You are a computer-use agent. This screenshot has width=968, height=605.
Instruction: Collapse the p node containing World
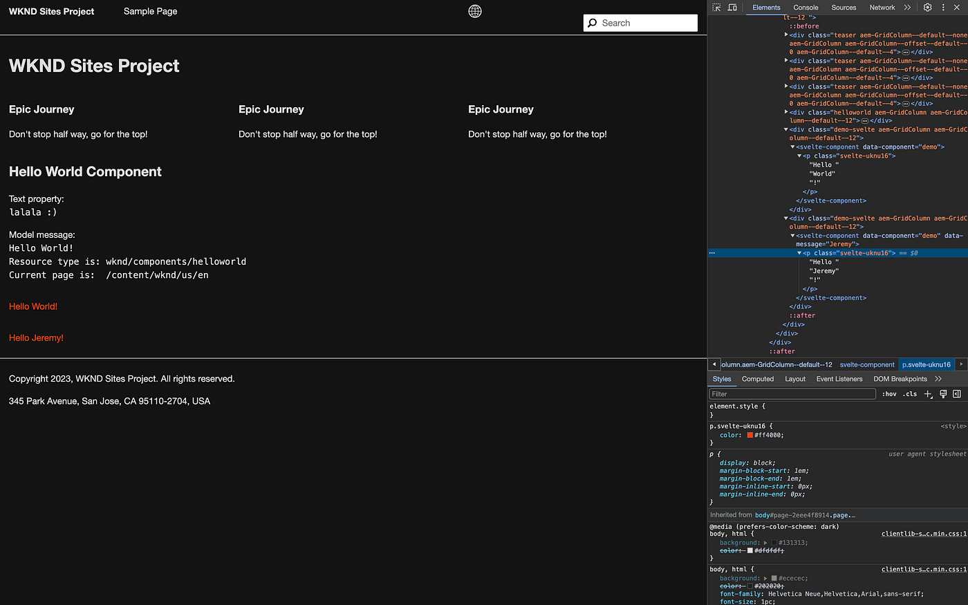800,156
